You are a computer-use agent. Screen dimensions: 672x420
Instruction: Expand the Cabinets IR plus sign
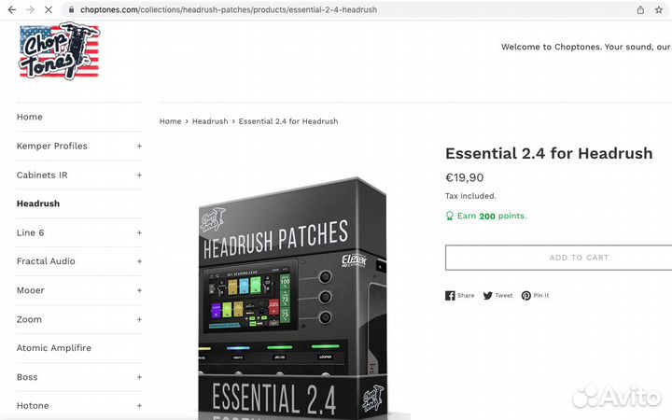click(139, 175)
